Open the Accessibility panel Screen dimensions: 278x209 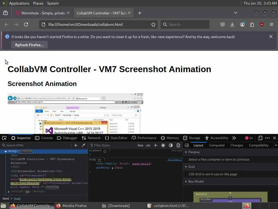pyautogui.click(x=217, y=138)
